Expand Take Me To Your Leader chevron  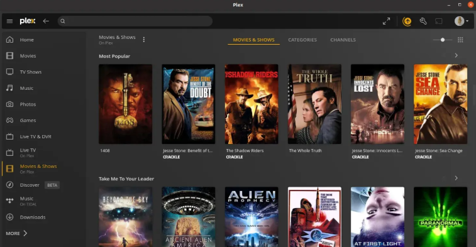(456, 178)
